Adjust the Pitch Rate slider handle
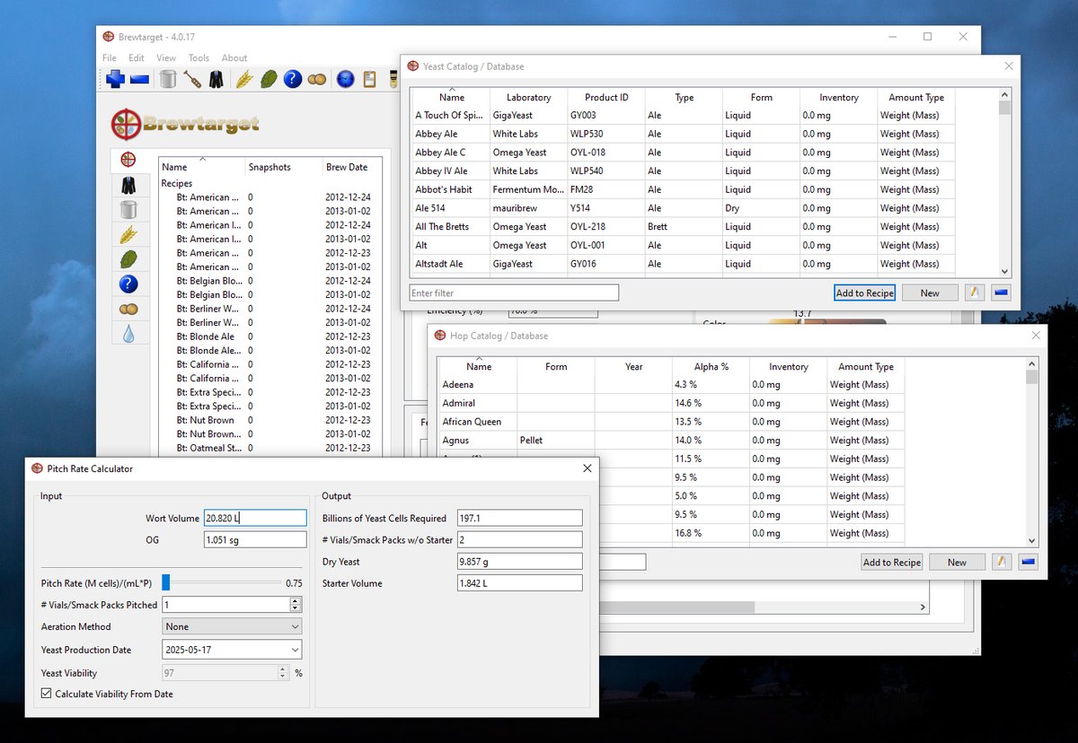The image size is (1078, 743). [x=166, y=582]
